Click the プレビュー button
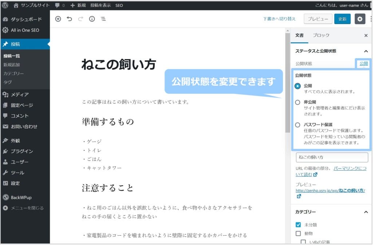373x245 pixels. [318, 19]
